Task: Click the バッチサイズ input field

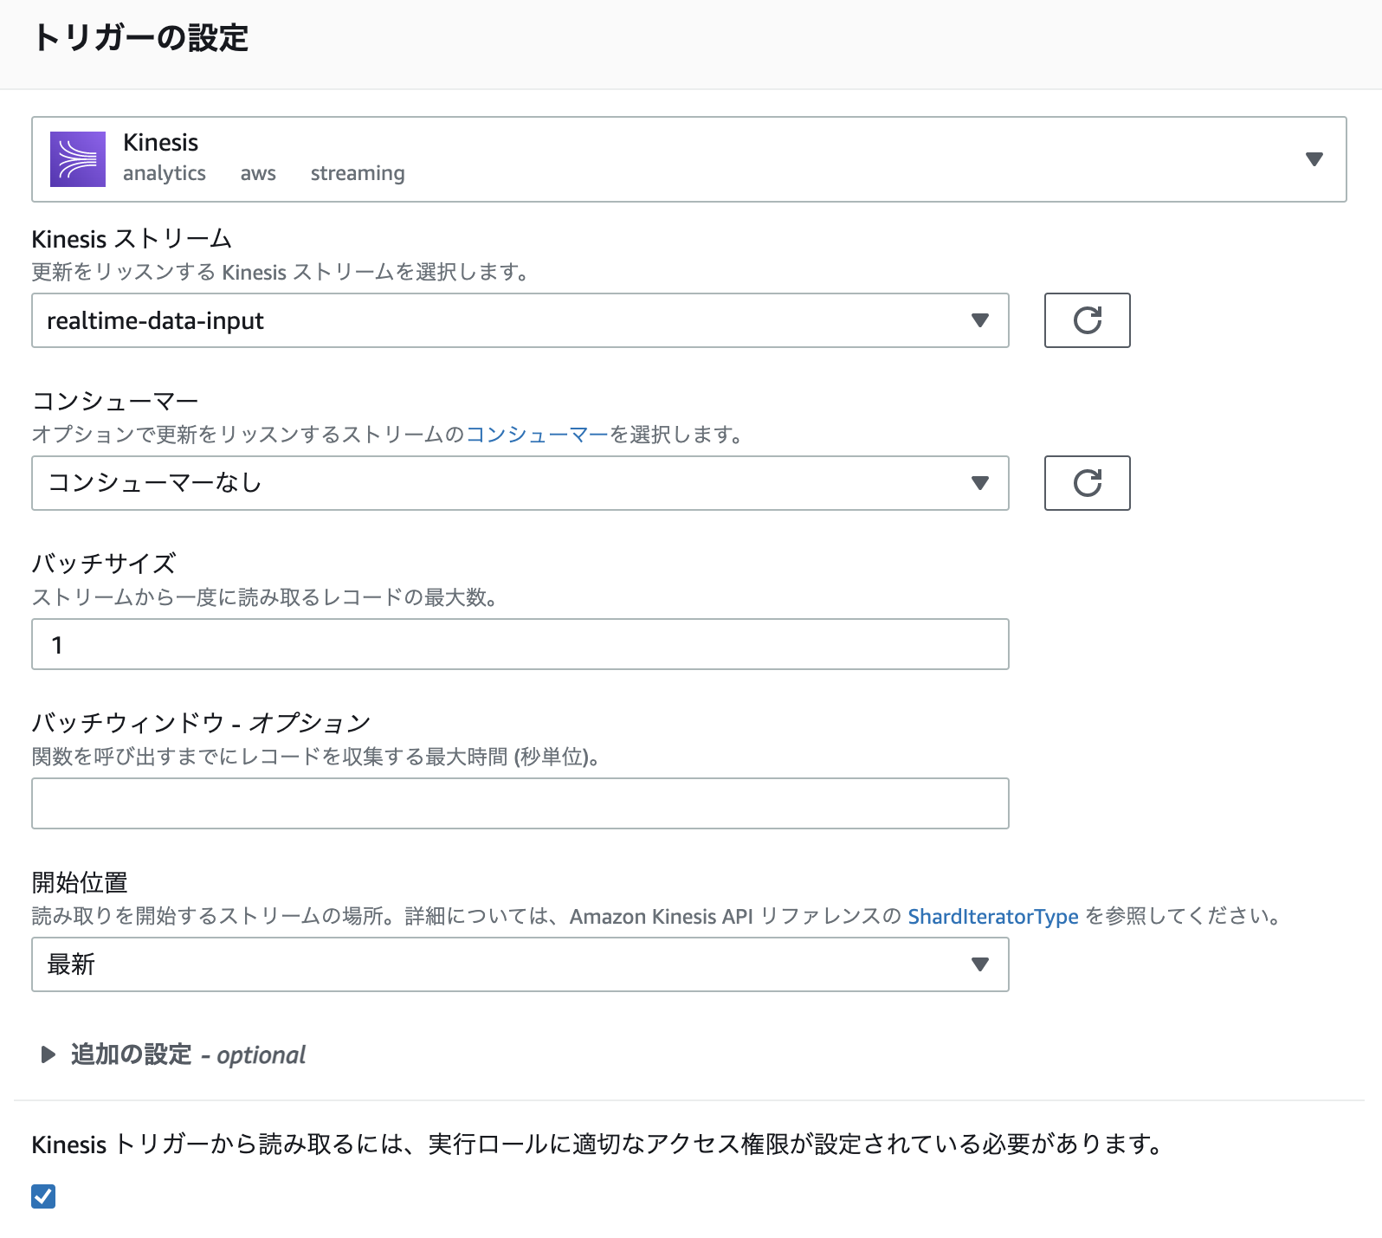Action: pyautogui.click(x=520, y=644)
